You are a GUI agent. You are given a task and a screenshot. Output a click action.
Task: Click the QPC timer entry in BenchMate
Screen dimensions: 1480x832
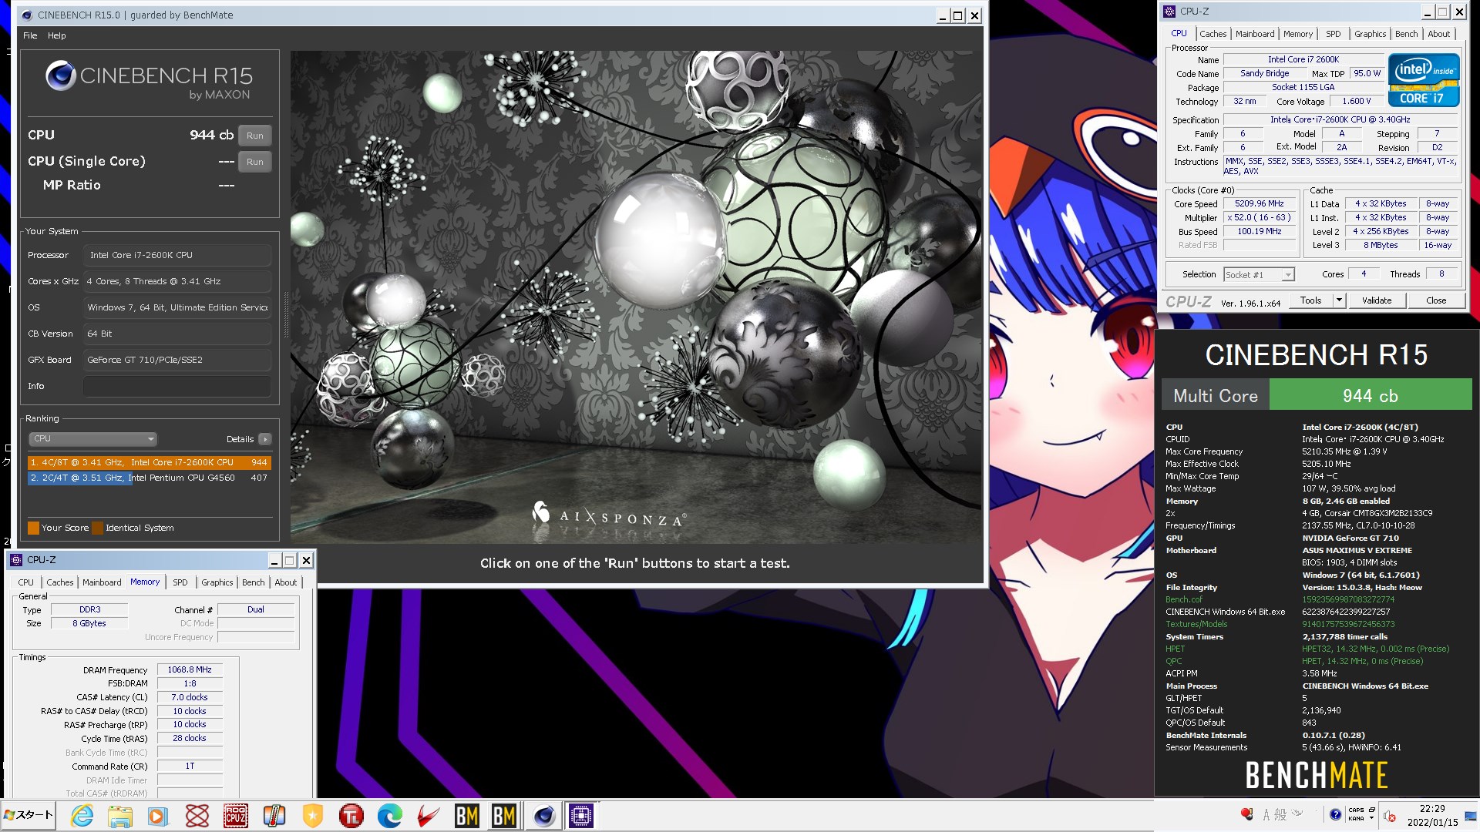(x=1173, y=661)
